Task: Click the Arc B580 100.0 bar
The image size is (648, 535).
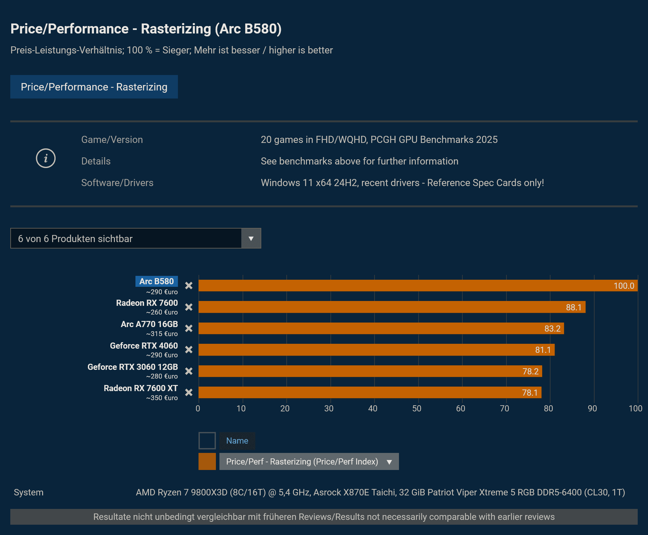Action: pyautogui.click(x=418, y=286)
